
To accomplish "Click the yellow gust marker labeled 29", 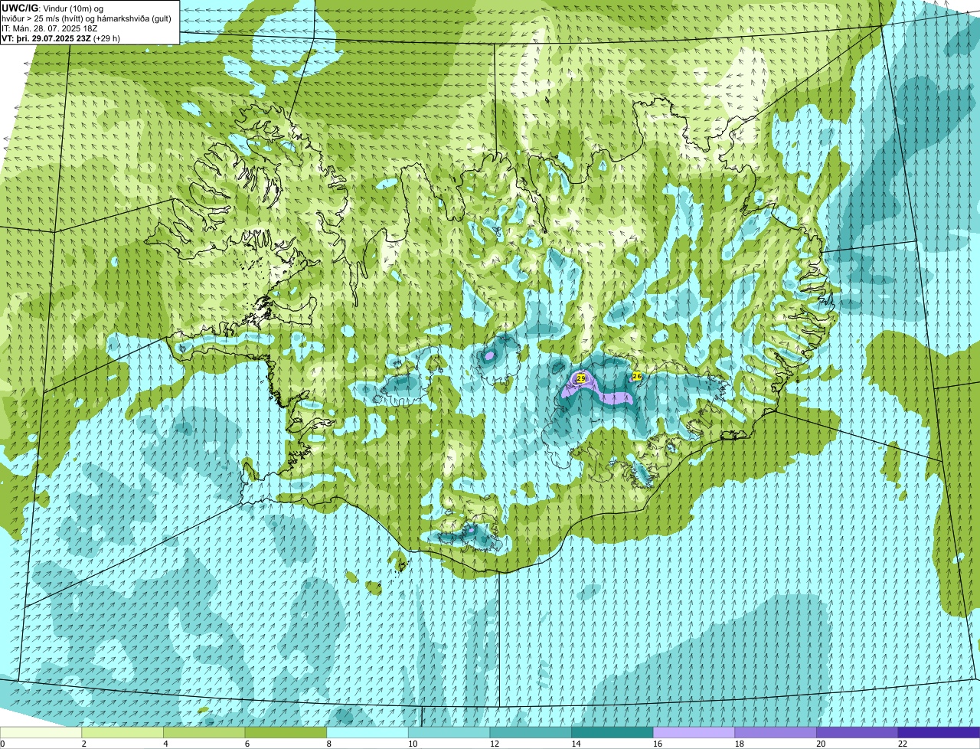I will [x=581, y=378].
